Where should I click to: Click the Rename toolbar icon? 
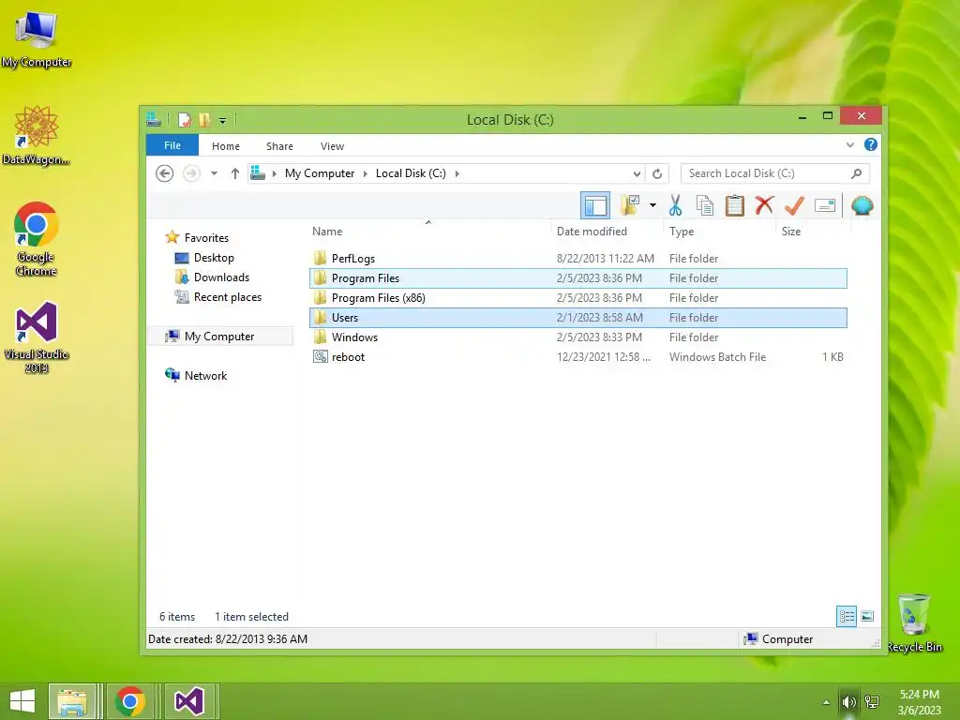point(825,205)
